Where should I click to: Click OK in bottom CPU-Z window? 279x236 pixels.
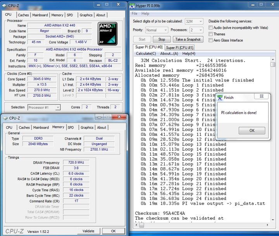coord(113,231)
